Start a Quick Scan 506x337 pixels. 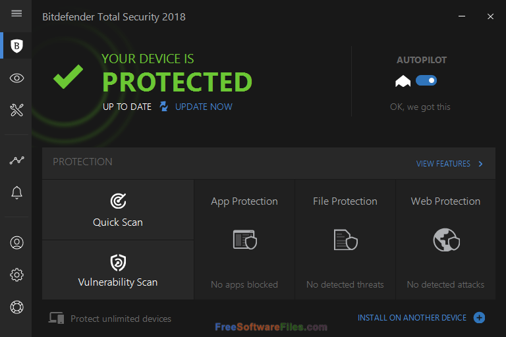coord(118,209)
